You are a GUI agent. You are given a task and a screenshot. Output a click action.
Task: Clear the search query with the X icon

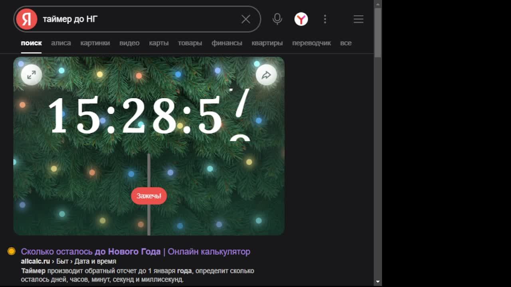coord(246,19)
